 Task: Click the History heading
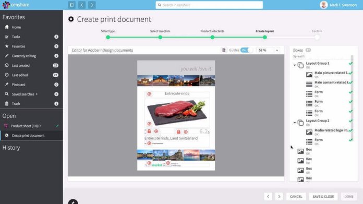pyautogui.click(x=11, y=148)
